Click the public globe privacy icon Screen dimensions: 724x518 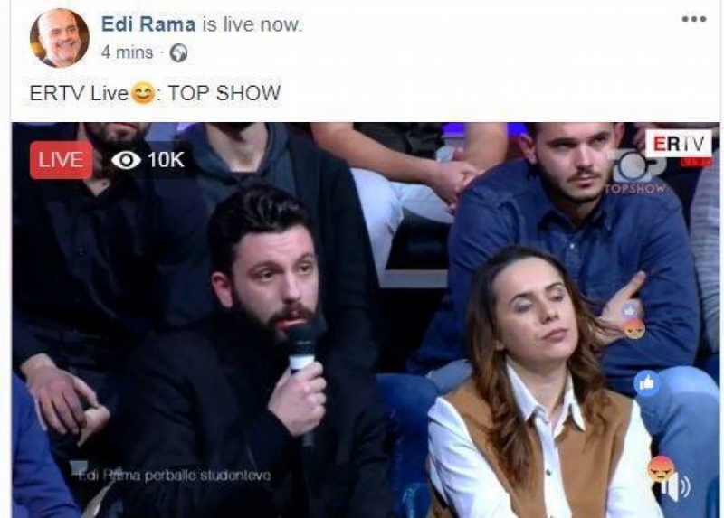click(178, 53)
